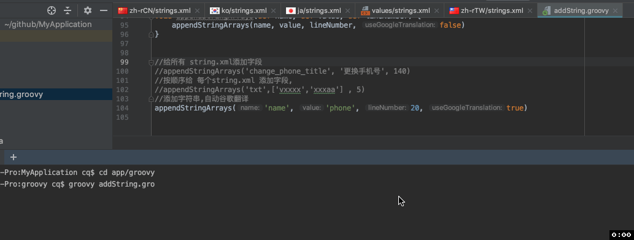
Task: Click the useGoogleTranslation hint on line 104
Action: (x=467, y=108)
